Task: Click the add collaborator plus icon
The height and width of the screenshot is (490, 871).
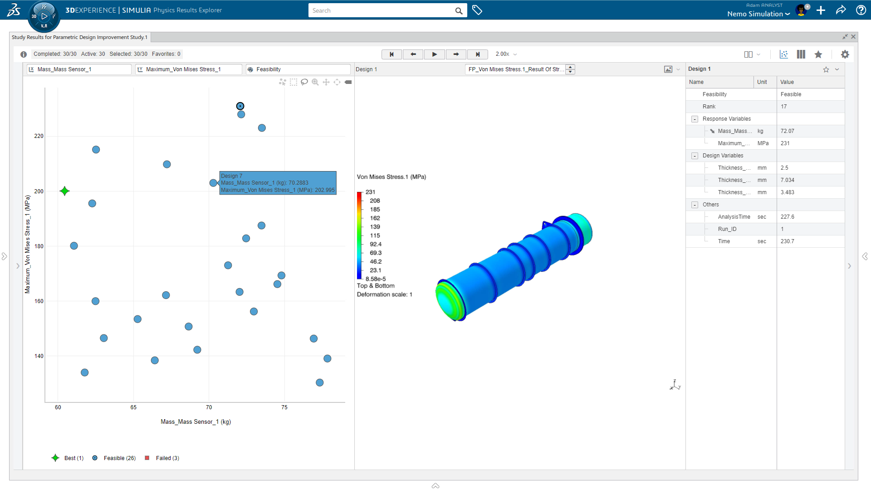Action: [x=821, y=10]
